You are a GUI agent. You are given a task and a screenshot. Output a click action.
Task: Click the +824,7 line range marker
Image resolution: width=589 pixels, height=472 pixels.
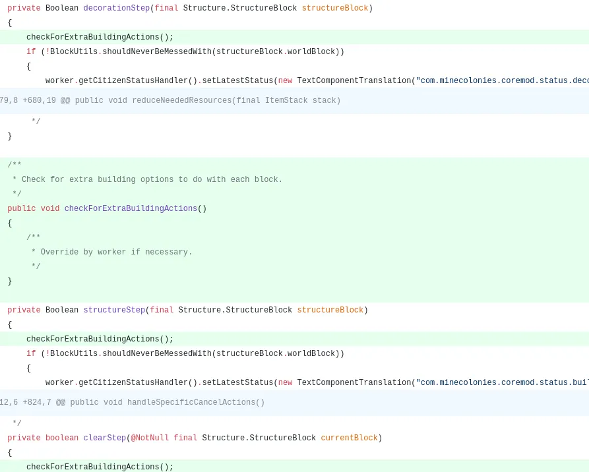[37, 402]
